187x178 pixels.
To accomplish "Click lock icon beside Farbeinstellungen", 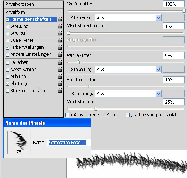I will (x=60, y=47).
